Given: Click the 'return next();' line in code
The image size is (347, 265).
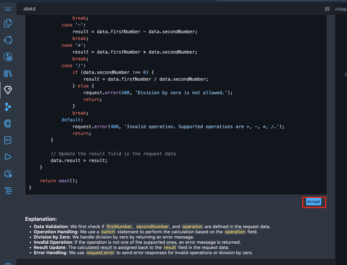Looking at the screenshot, I should click(59, 181).
